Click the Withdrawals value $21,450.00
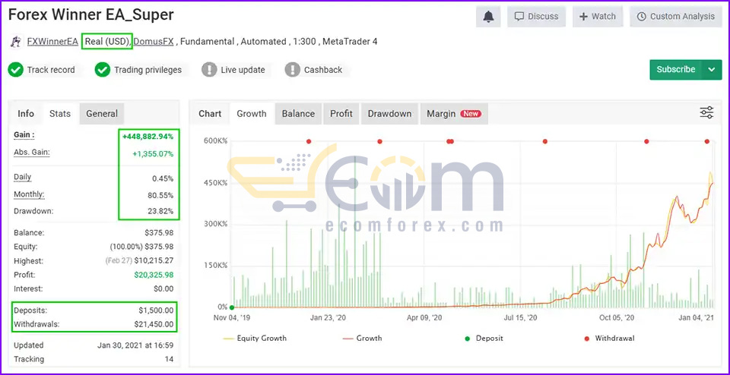The height and width of the screenshot is (375, 730). [154, 324]
